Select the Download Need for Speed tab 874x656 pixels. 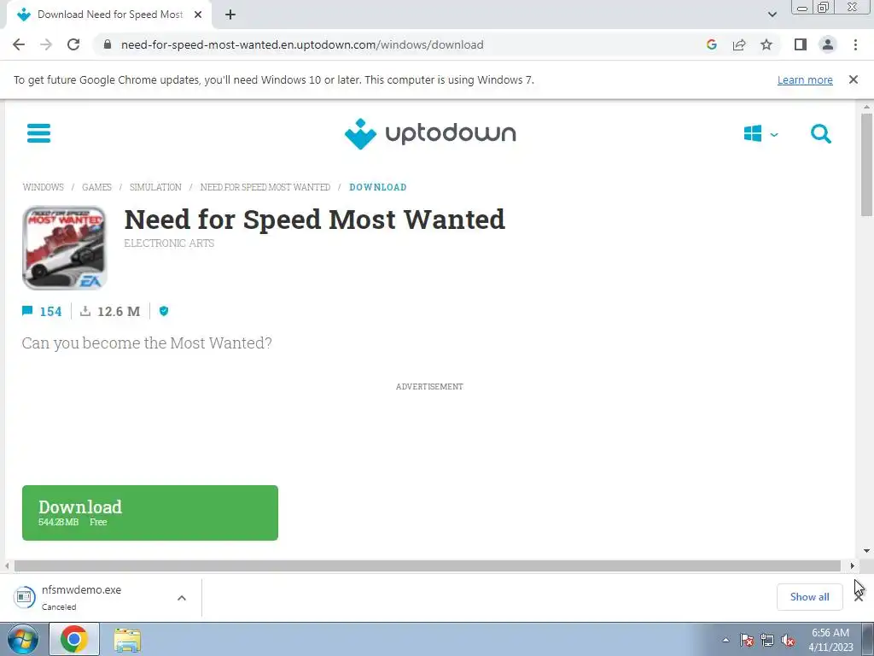pyautogui.click(x=110, y=15)
